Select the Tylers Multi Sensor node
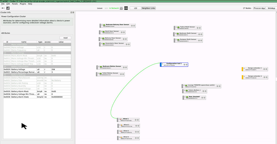Image resolution: width=277 pixels, height=144 pixels. pyautogui.click(x=187, y=28)
